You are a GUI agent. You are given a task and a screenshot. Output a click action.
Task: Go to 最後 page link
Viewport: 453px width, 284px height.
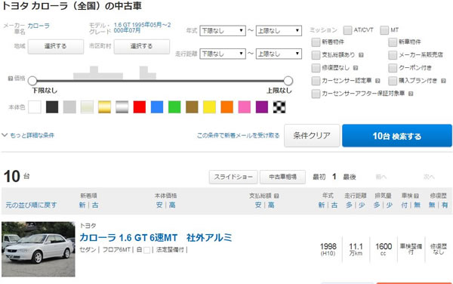(350, 177)
